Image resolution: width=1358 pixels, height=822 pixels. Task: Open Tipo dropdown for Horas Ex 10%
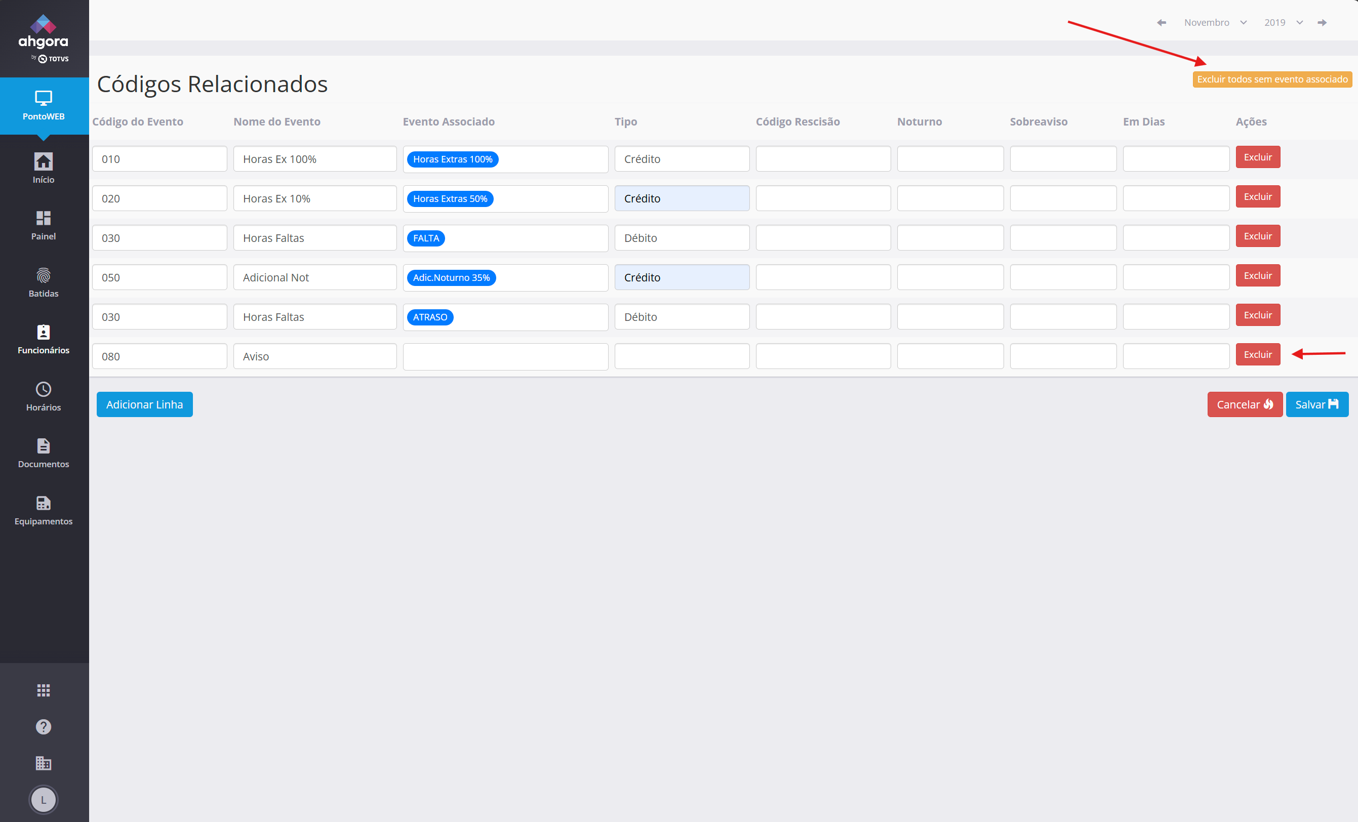pos(681,198)
